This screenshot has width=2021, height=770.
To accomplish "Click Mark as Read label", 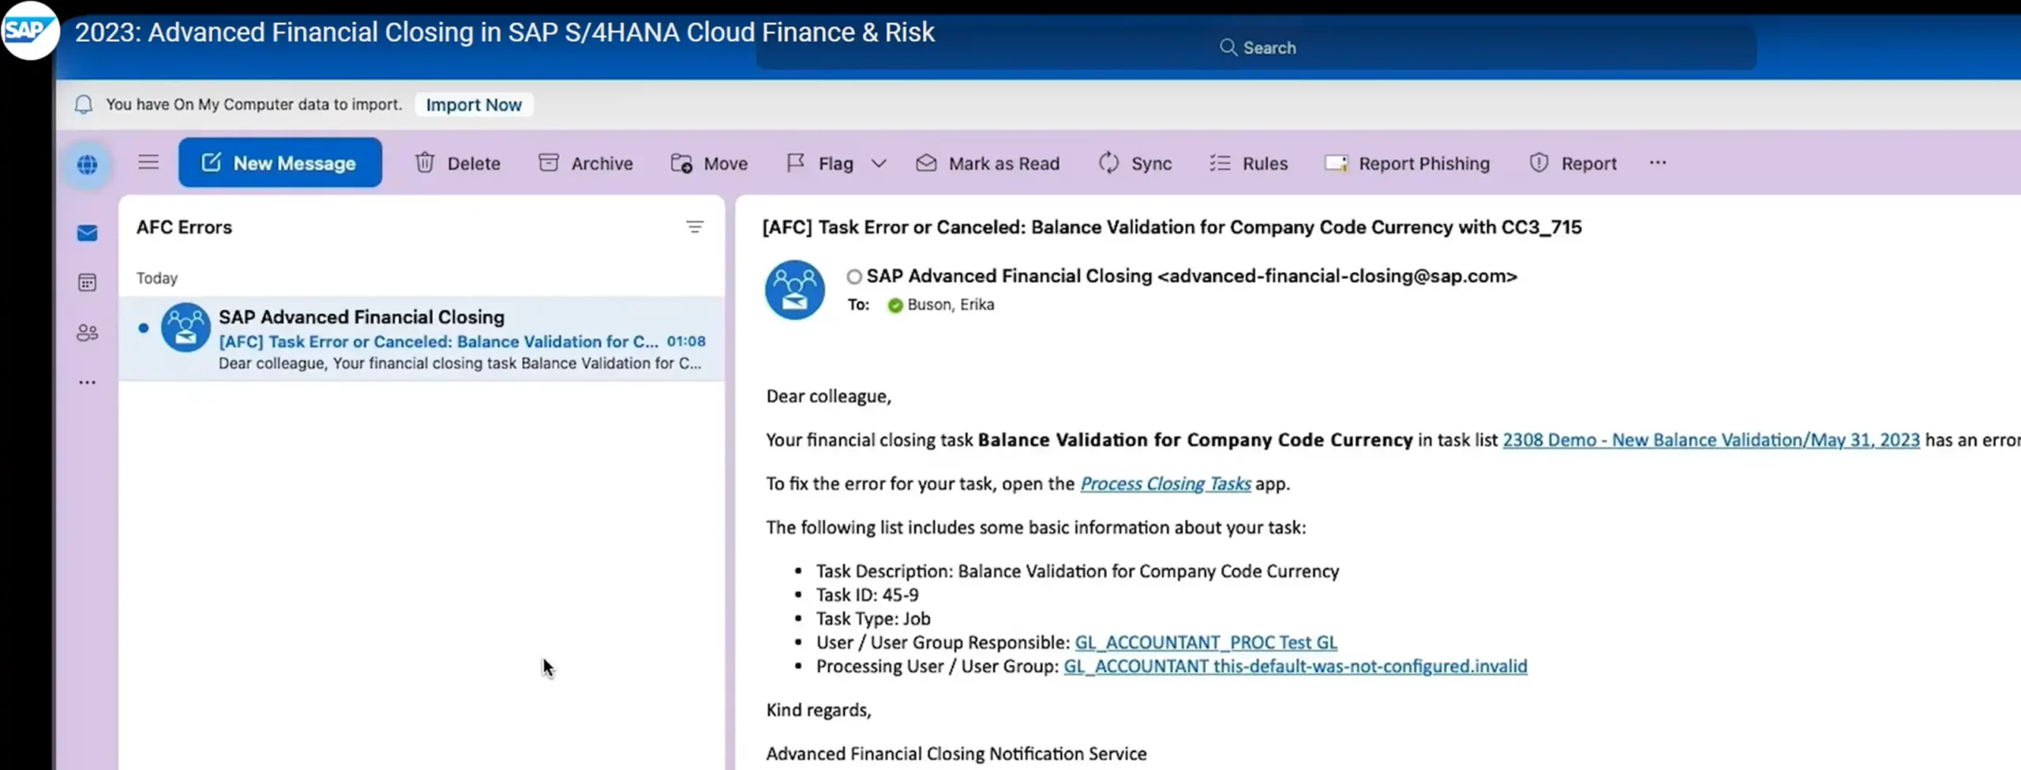I will tap(1004, 163).
